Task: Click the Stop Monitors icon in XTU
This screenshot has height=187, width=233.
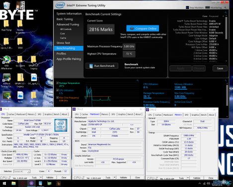Action: (x=187, y=7)
